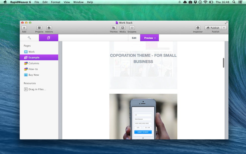Viewport: 246px width, 154px height.
Task: Click the Wi-Fi status icon
Action: coord(205,2)
